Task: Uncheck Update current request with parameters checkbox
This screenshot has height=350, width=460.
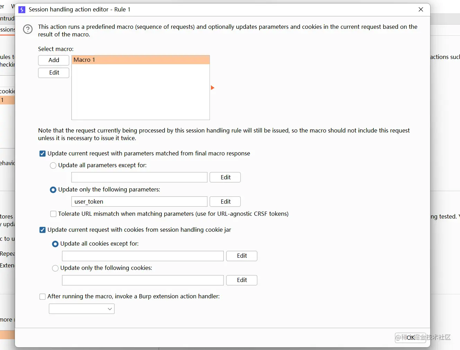Action: 43,154
